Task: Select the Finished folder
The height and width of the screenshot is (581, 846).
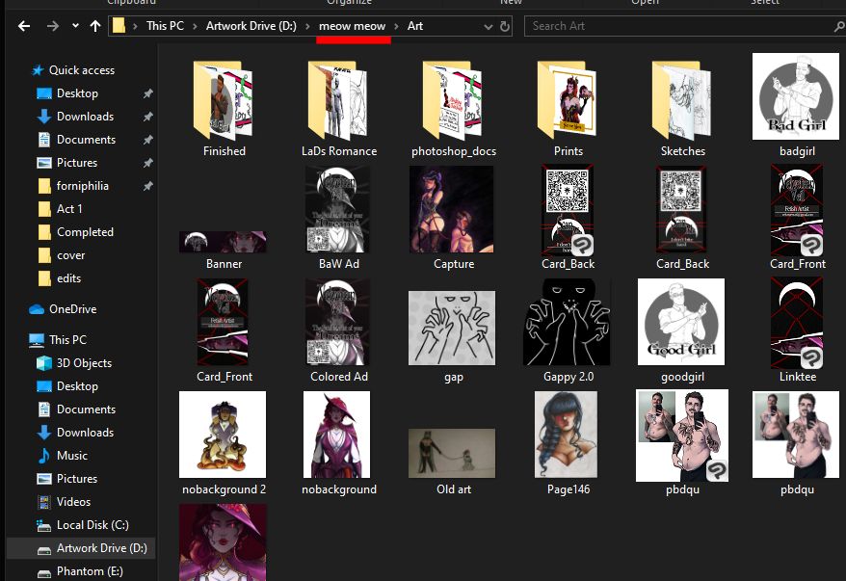Action: click(224, 108)
